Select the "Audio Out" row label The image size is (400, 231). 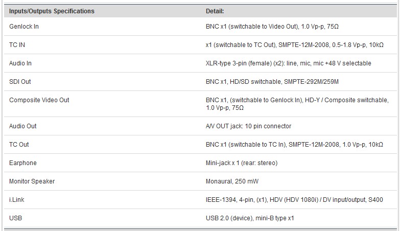click(x=23, y=126)
